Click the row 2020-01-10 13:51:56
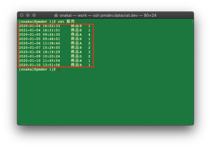 54,65
